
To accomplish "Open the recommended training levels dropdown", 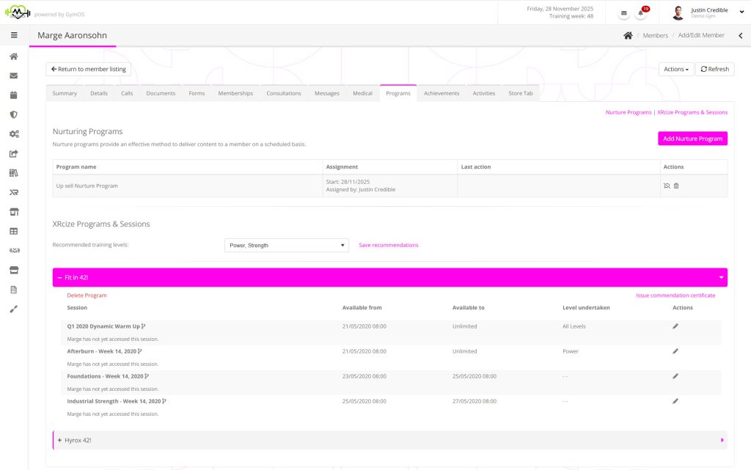I will tap(287, 246).
